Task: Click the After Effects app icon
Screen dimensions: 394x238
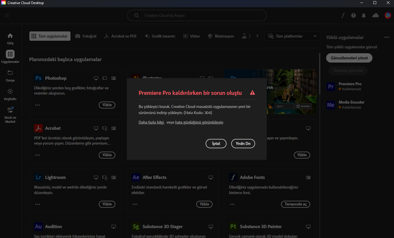Action: [136, 177]
